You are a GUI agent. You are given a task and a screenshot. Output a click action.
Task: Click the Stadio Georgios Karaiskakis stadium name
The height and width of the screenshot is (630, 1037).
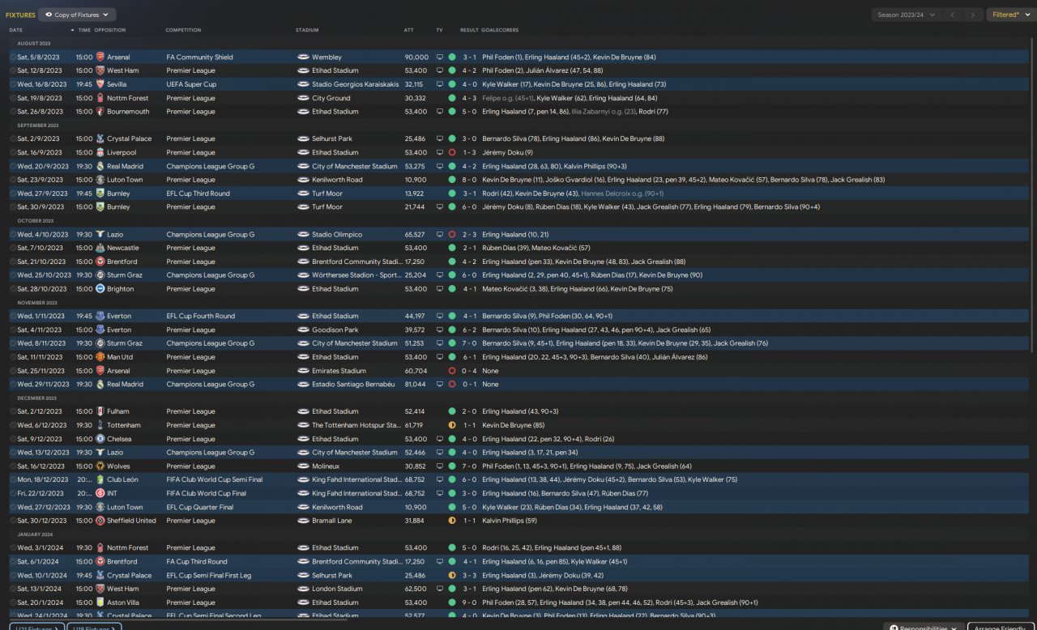pos(356,84)
